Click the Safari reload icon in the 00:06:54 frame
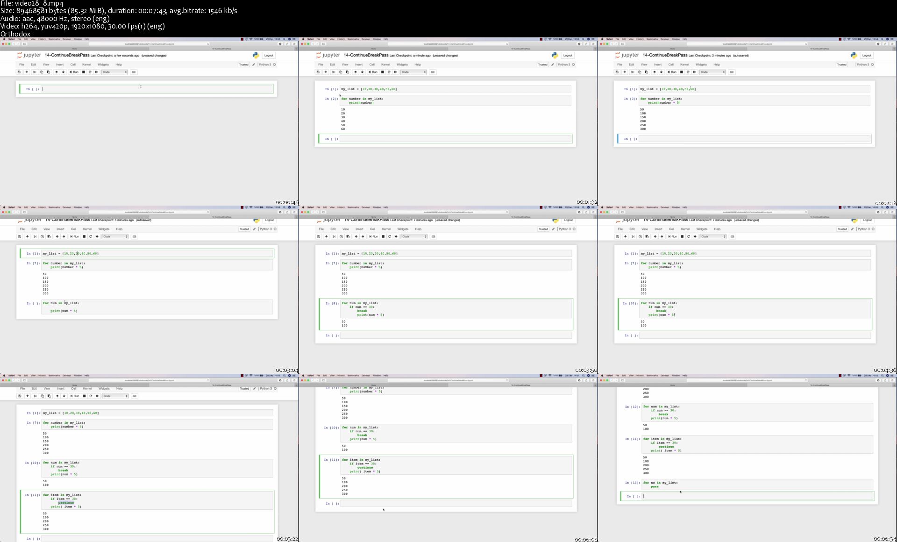The width and height of the screenshot is (897, 542). (805, 380)
